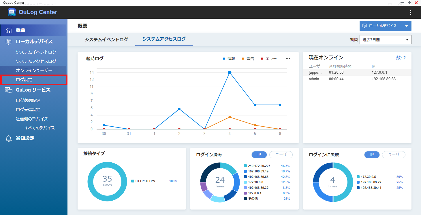Open 送信側のデバイス in sidebar
Screen dimensions: 421x215
pos(32,119)
